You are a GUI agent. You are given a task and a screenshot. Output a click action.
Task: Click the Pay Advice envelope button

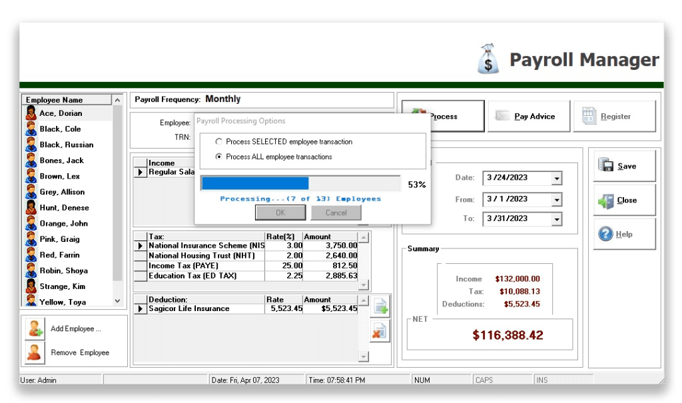[529, 117]
